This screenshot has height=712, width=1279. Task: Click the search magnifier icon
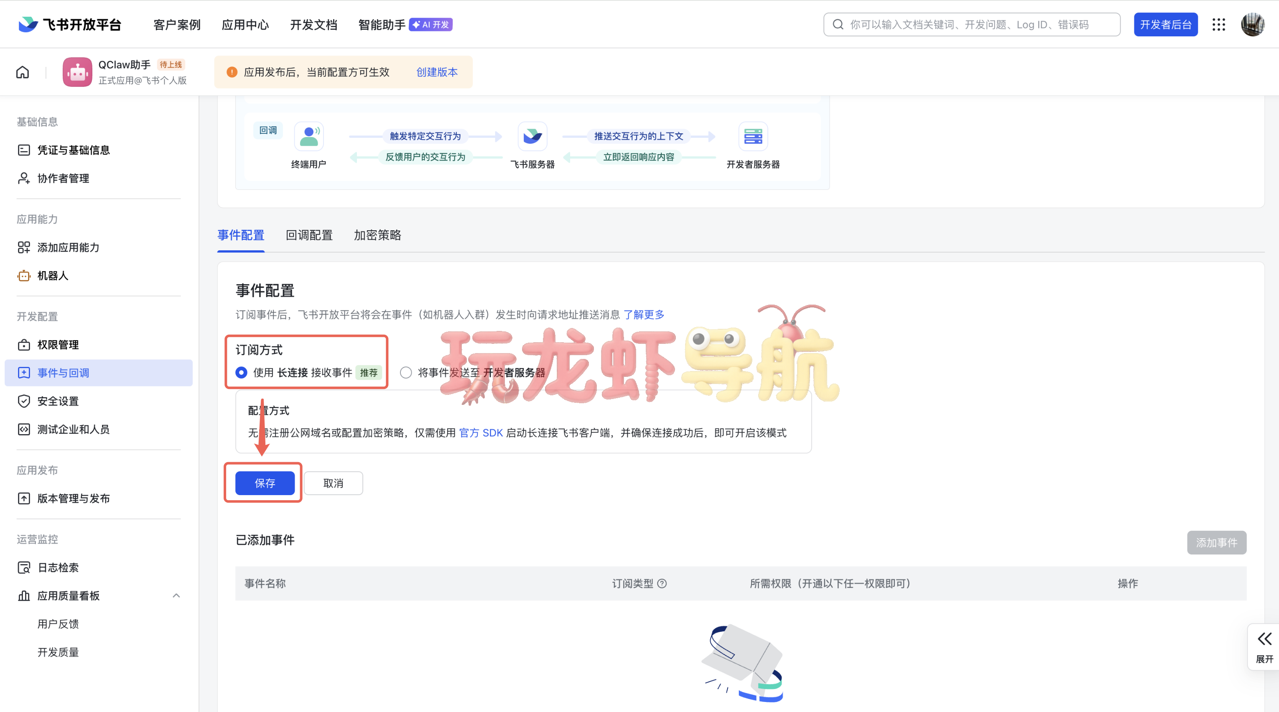point(838,24)
